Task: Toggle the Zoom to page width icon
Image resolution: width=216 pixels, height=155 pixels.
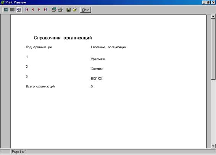Action: pyautogui.click(x=19, y=9)
